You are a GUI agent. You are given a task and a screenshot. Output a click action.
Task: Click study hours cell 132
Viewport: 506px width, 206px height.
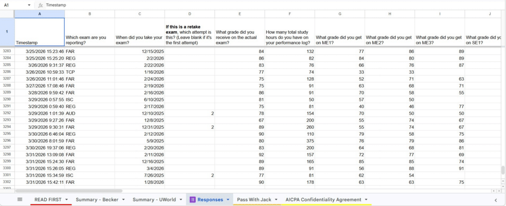click(290, 51)
